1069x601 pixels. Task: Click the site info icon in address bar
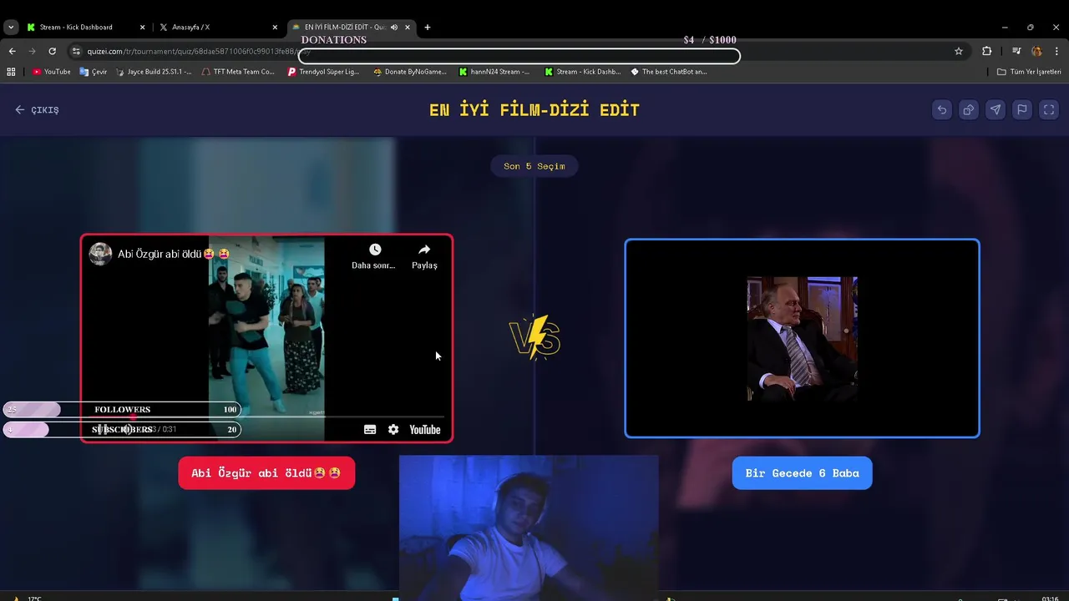tap(76, 51)
